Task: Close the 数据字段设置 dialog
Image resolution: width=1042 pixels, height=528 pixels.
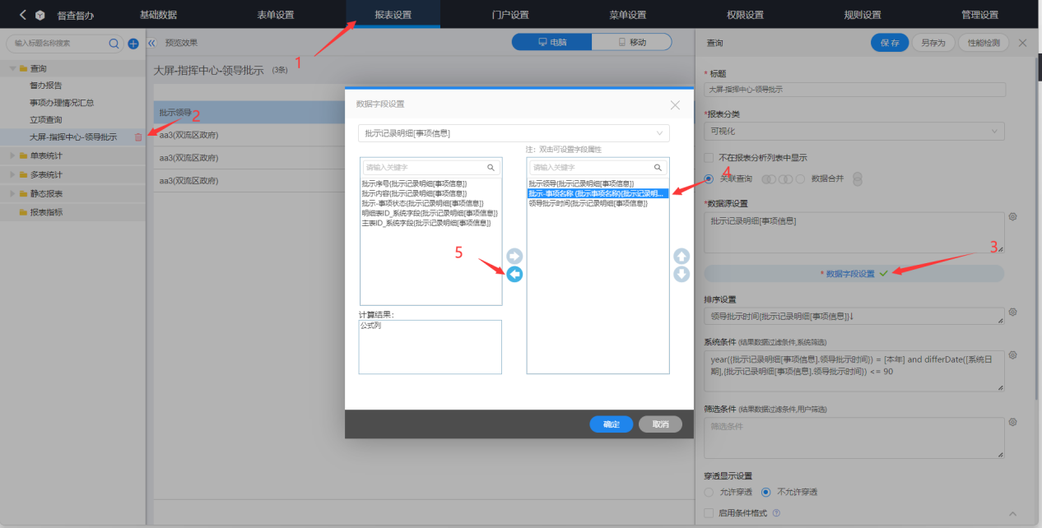Action: [675, 104]
